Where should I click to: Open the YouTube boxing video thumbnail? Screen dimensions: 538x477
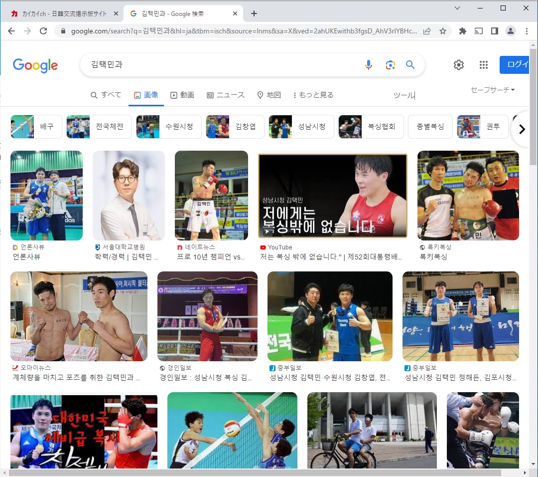(x=332, y=195)
